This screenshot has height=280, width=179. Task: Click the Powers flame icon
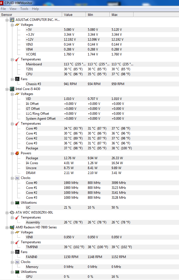[17, 153]
